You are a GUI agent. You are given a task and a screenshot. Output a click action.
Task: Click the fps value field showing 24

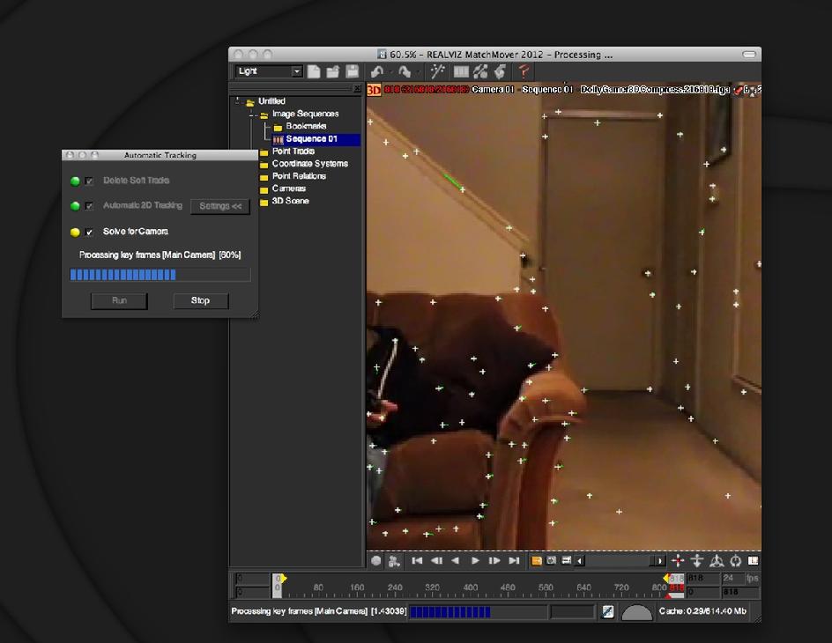click(732, 578)
